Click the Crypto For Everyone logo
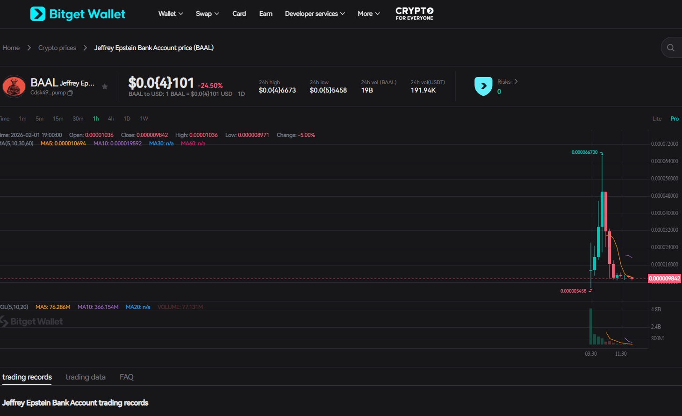 coord(414,14)
